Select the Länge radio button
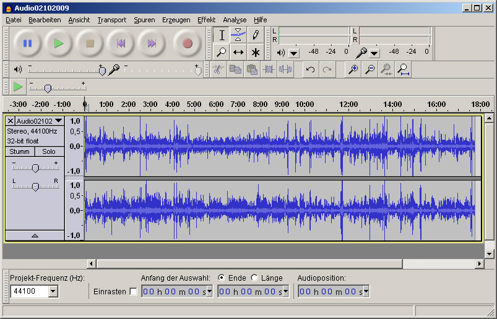The height and width of the screenshot is (319, 497). 254,278
